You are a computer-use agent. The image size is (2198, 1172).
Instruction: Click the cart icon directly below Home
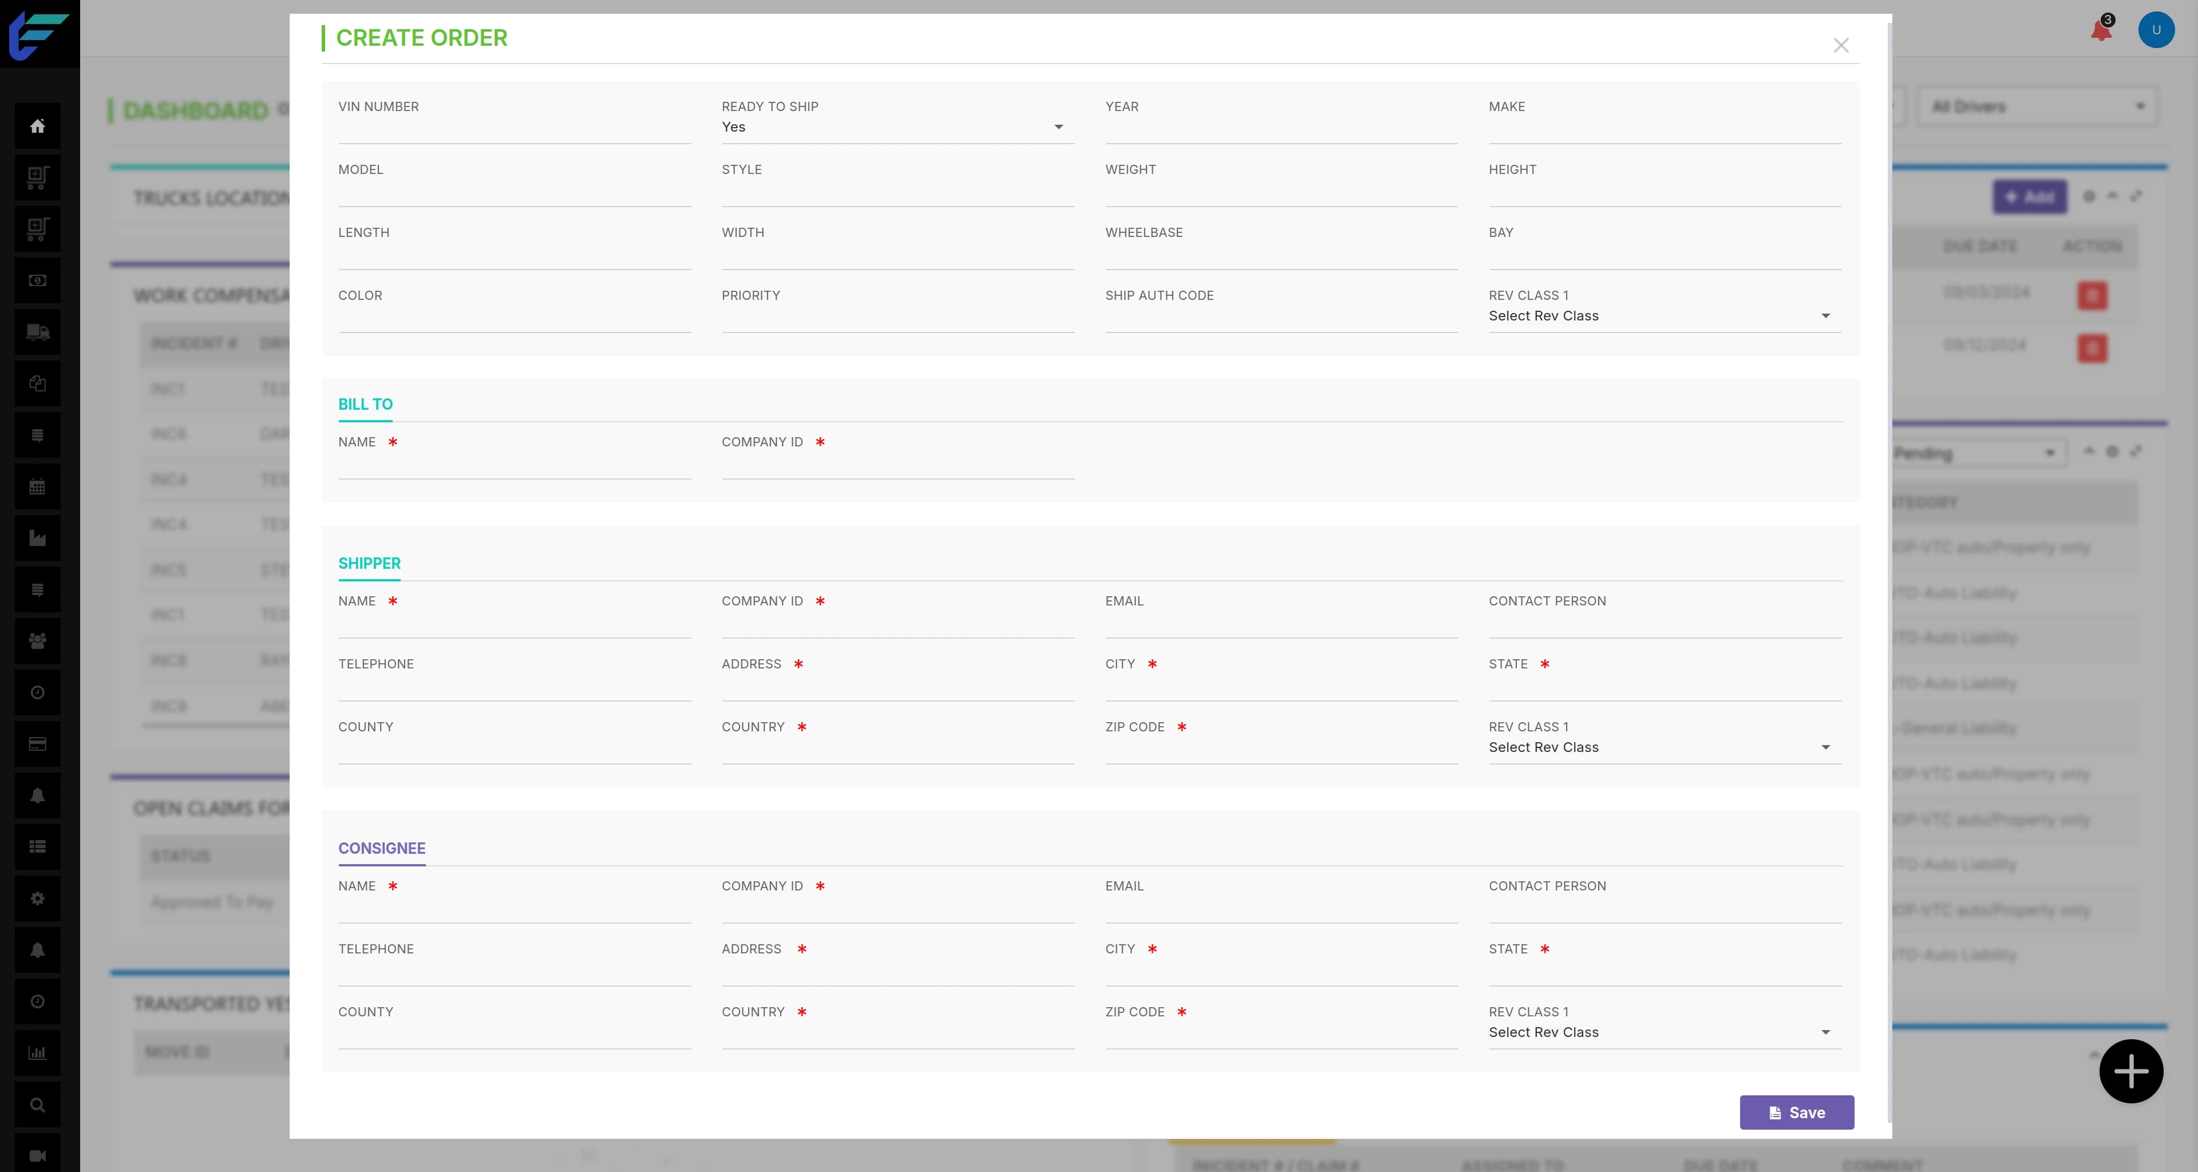coord(38,177)
